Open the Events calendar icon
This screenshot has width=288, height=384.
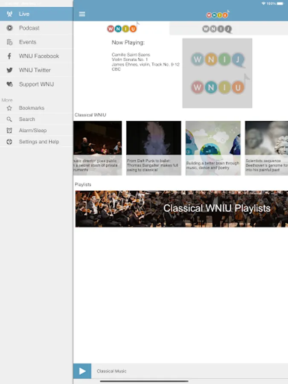point(9,42)
